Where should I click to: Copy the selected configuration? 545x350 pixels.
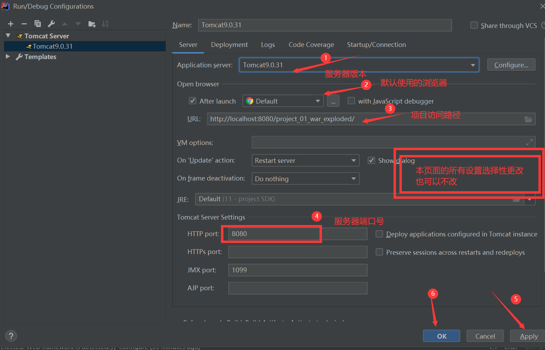(x=38, y=24)
